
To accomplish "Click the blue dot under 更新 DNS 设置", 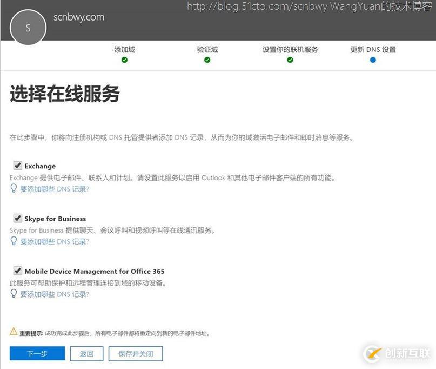I will tap(373, 60).
